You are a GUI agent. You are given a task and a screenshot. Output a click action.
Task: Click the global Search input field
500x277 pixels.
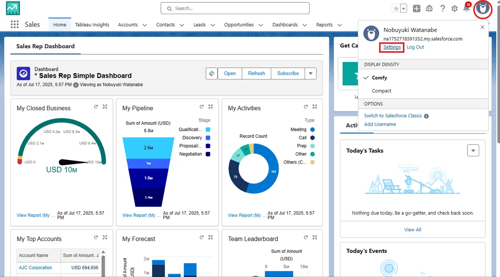[235, 8]
